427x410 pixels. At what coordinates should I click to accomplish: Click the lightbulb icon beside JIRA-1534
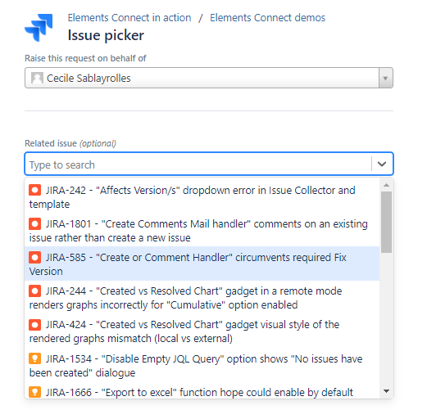pos(35,358)
